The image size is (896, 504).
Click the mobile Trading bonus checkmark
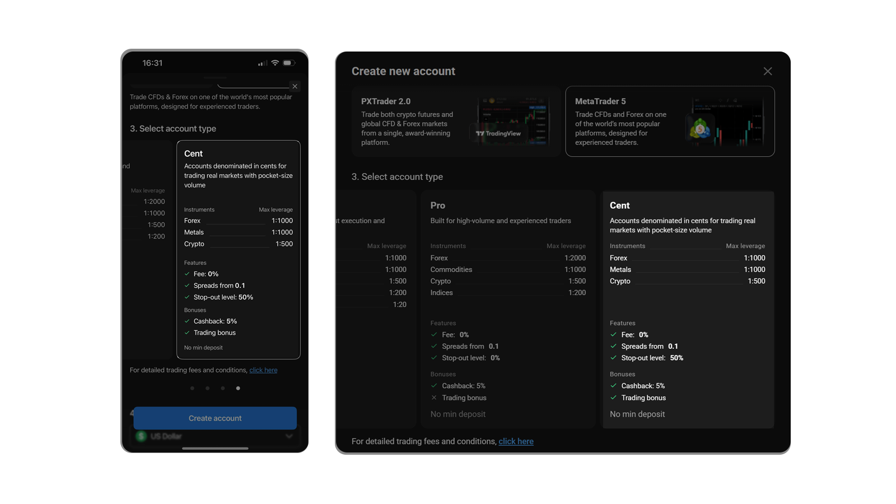(x=187, y=333)
